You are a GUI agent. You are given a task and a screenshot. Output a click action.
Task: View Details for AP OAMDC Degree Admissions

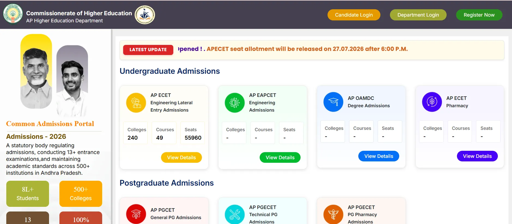(x=379, y=156)
